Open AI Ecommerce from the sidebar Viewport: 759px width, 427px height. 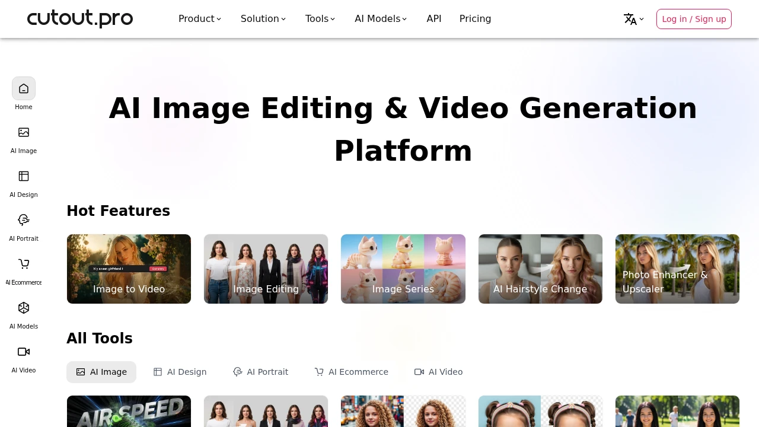24,263
